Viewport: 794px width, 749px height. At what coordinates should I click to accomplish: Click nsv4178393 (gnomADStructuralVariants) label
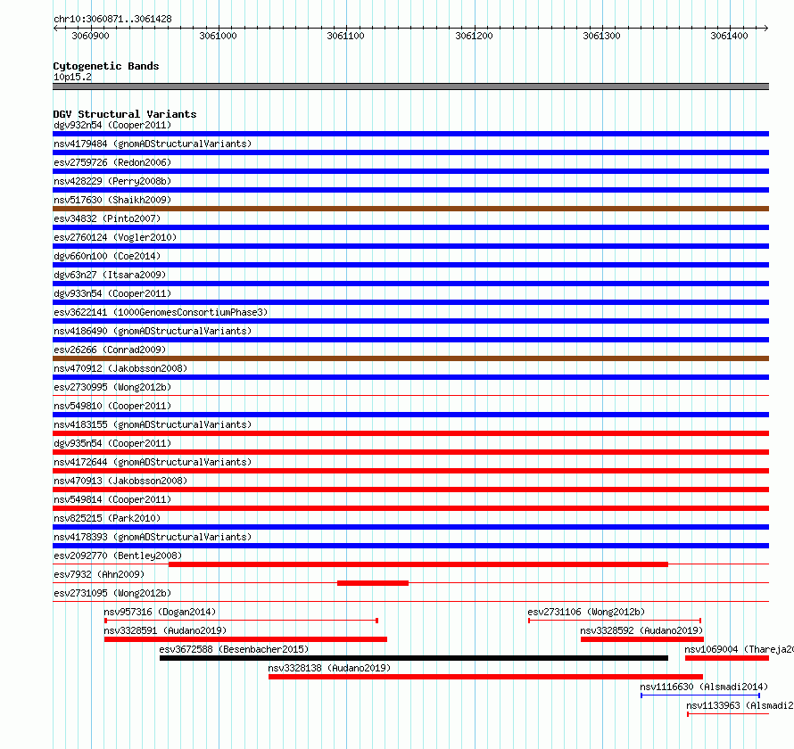[153, 537]
